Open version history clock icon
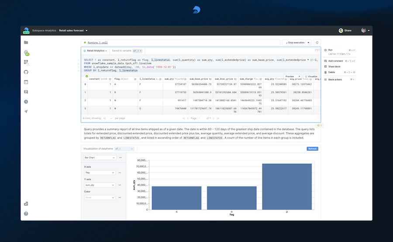The height and width of the screenshot is (242, 393). point(26,102)
